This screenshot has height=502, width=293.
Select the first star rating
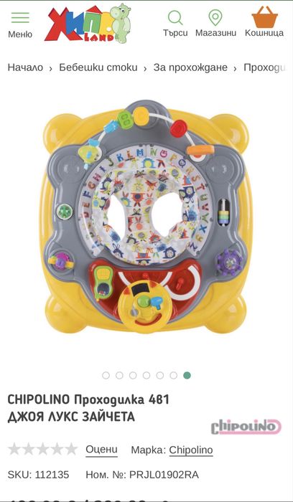(x=14, y=449)
